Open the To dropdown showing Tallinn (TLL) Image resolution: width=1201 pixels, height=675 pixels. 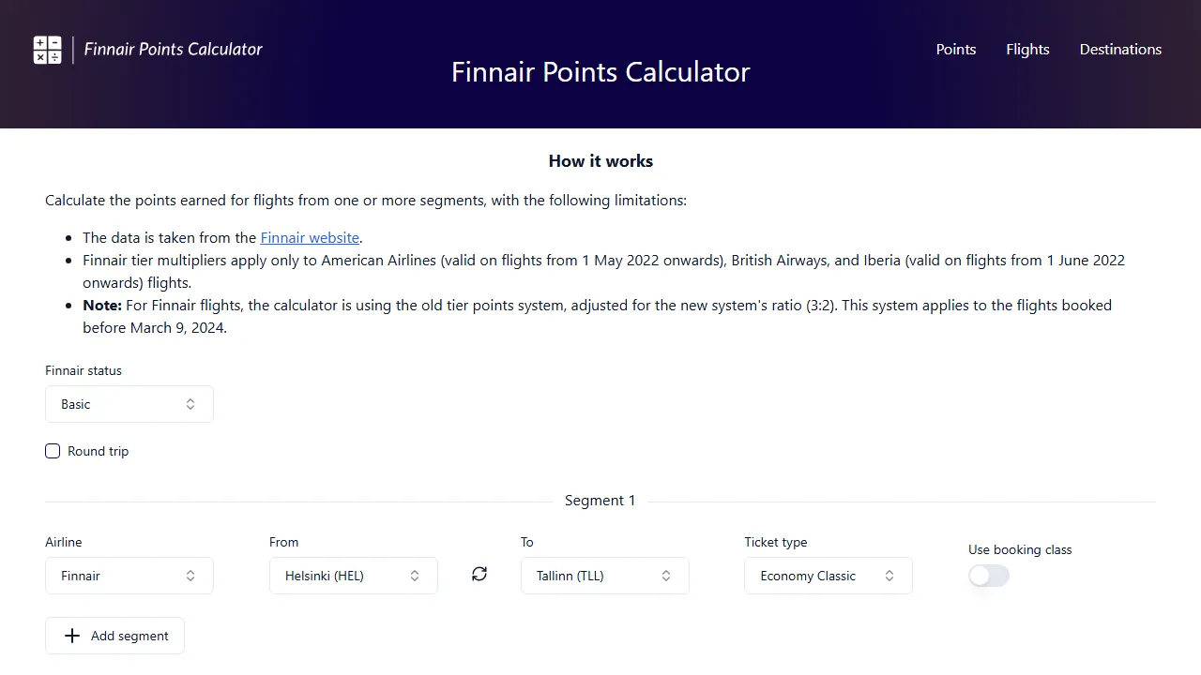[604, 576]
